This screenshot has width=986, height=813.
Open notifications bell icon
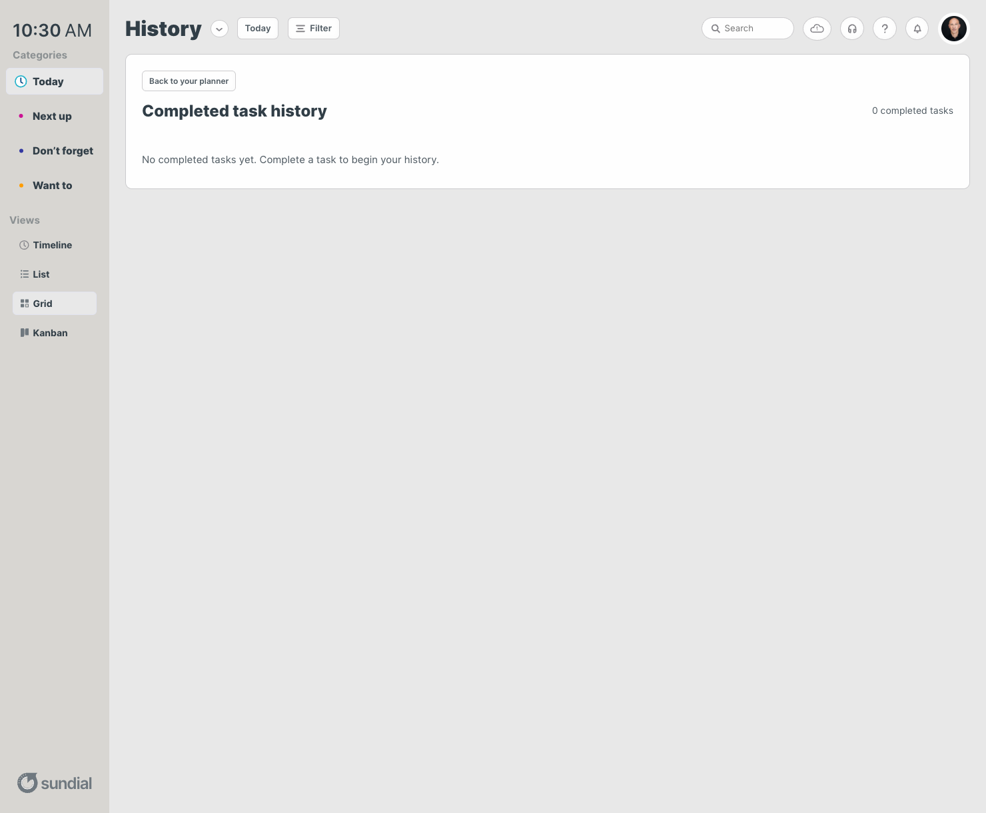tap(917, 29)
